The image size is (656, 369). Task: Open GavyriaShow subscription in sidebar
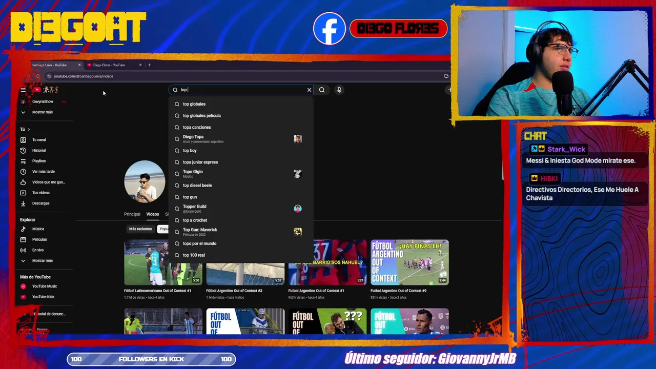point(43,101)
